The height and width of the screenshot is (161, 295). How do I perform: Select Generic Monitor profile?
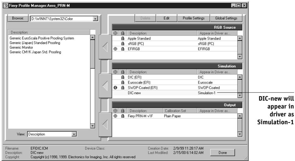(x=21, y=47)
